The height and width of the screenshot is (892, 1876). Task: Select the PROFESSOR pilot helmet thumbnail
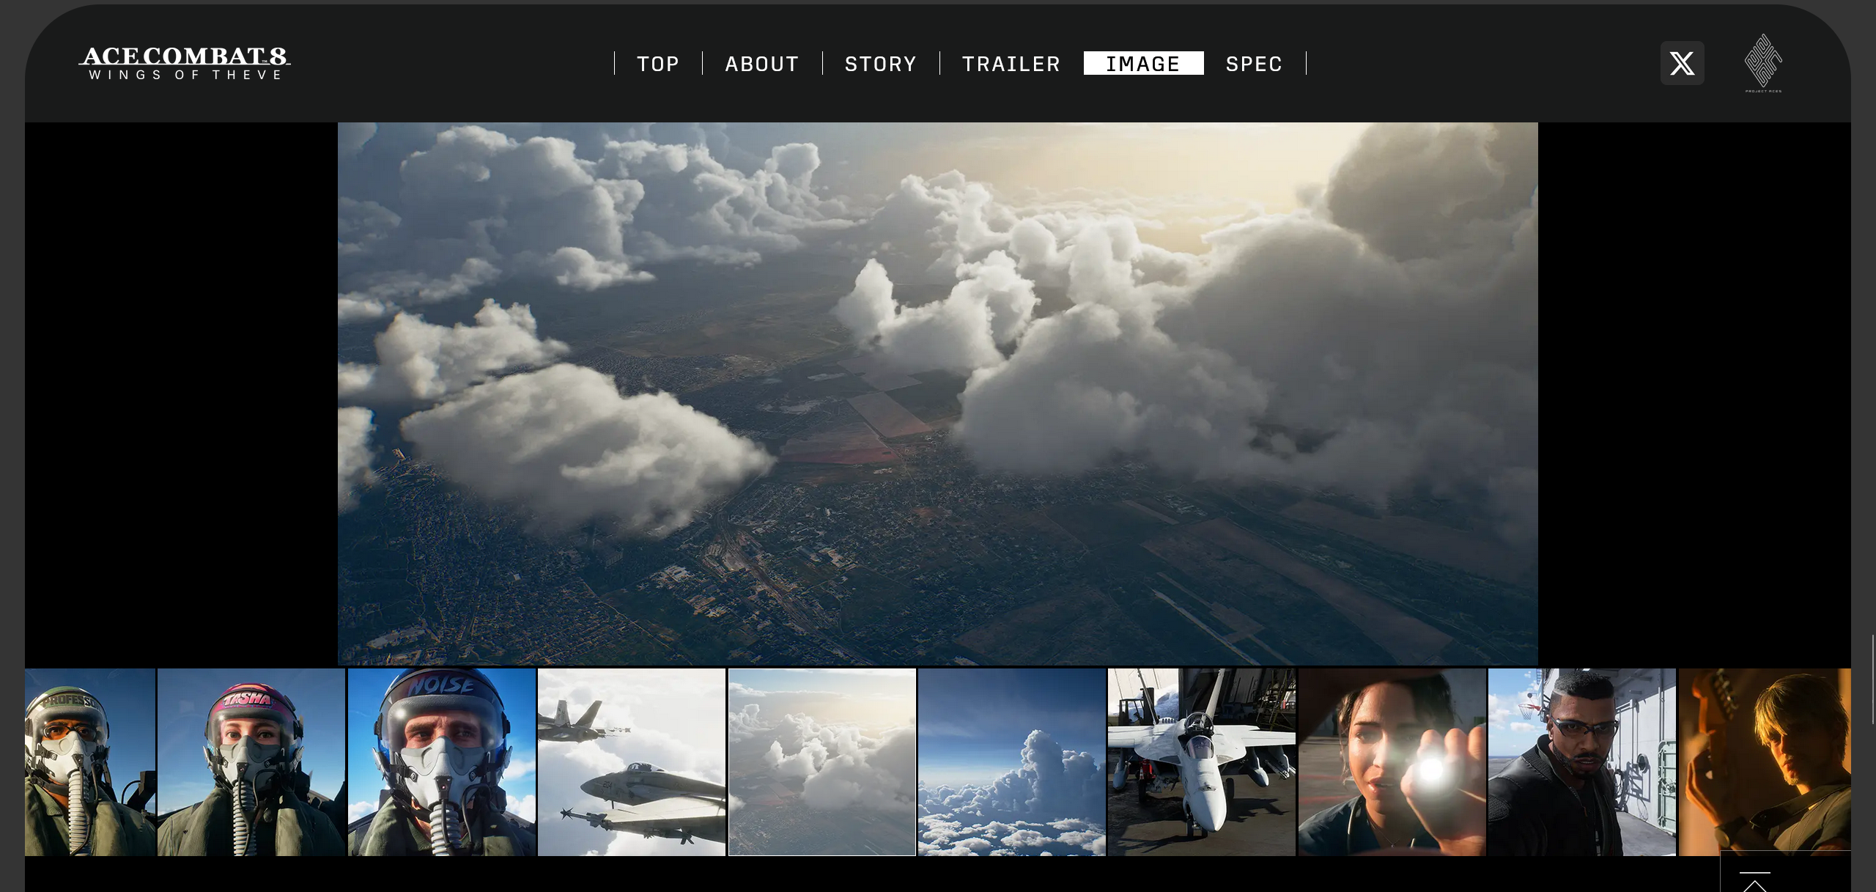90,762
